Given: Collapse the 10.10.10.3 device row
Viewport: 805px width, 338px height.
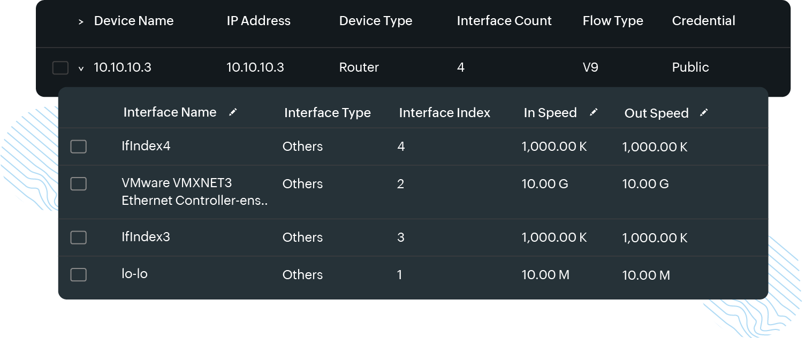Looking at the screenshot, I should coord(81,68).
